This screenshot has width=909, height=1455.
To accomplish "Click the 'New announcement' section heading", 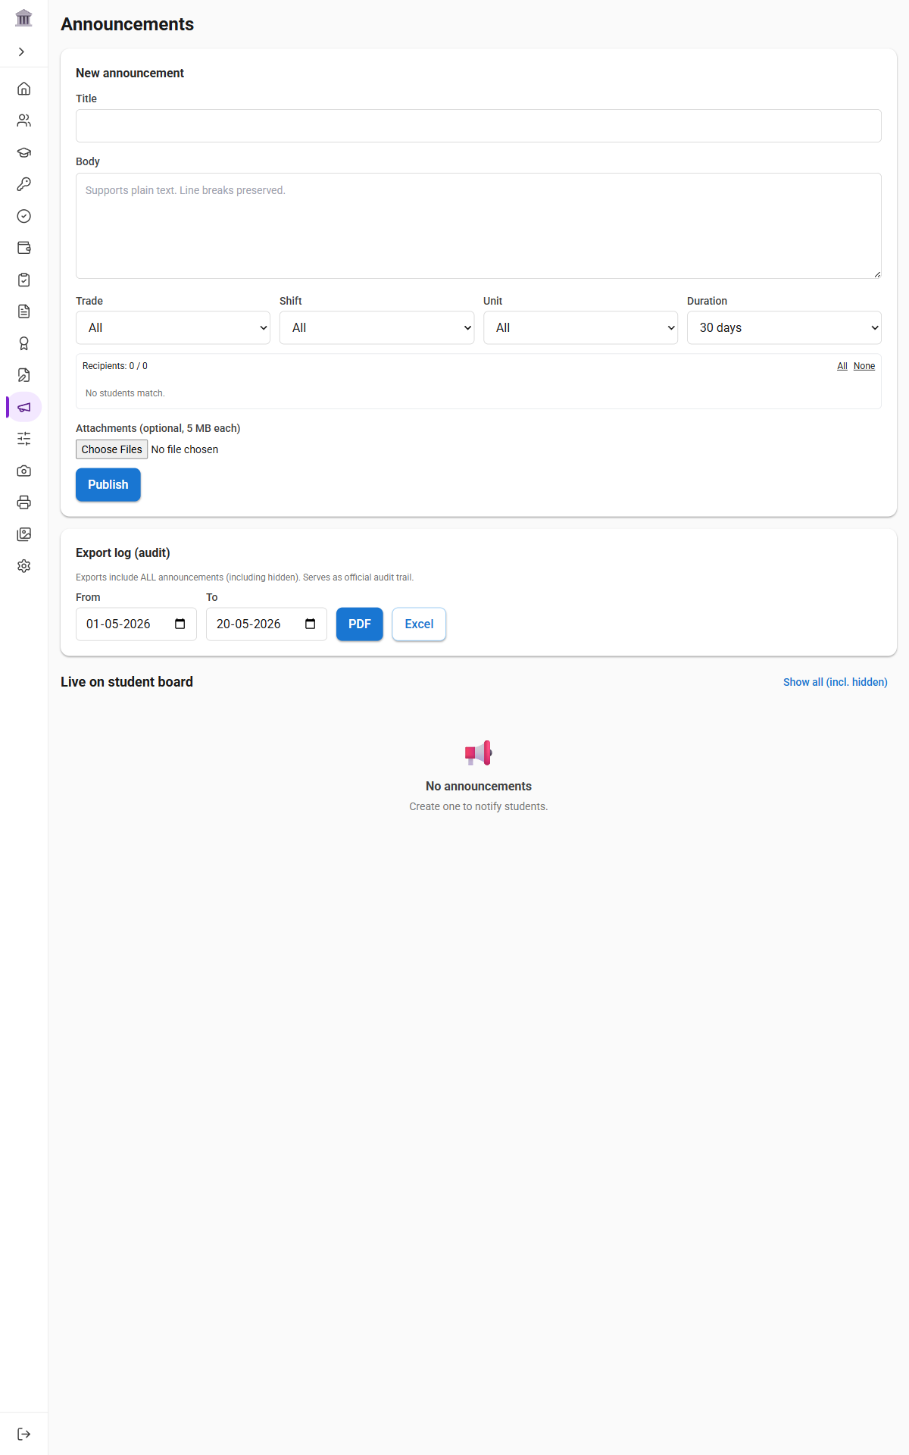I will point(130,73).
